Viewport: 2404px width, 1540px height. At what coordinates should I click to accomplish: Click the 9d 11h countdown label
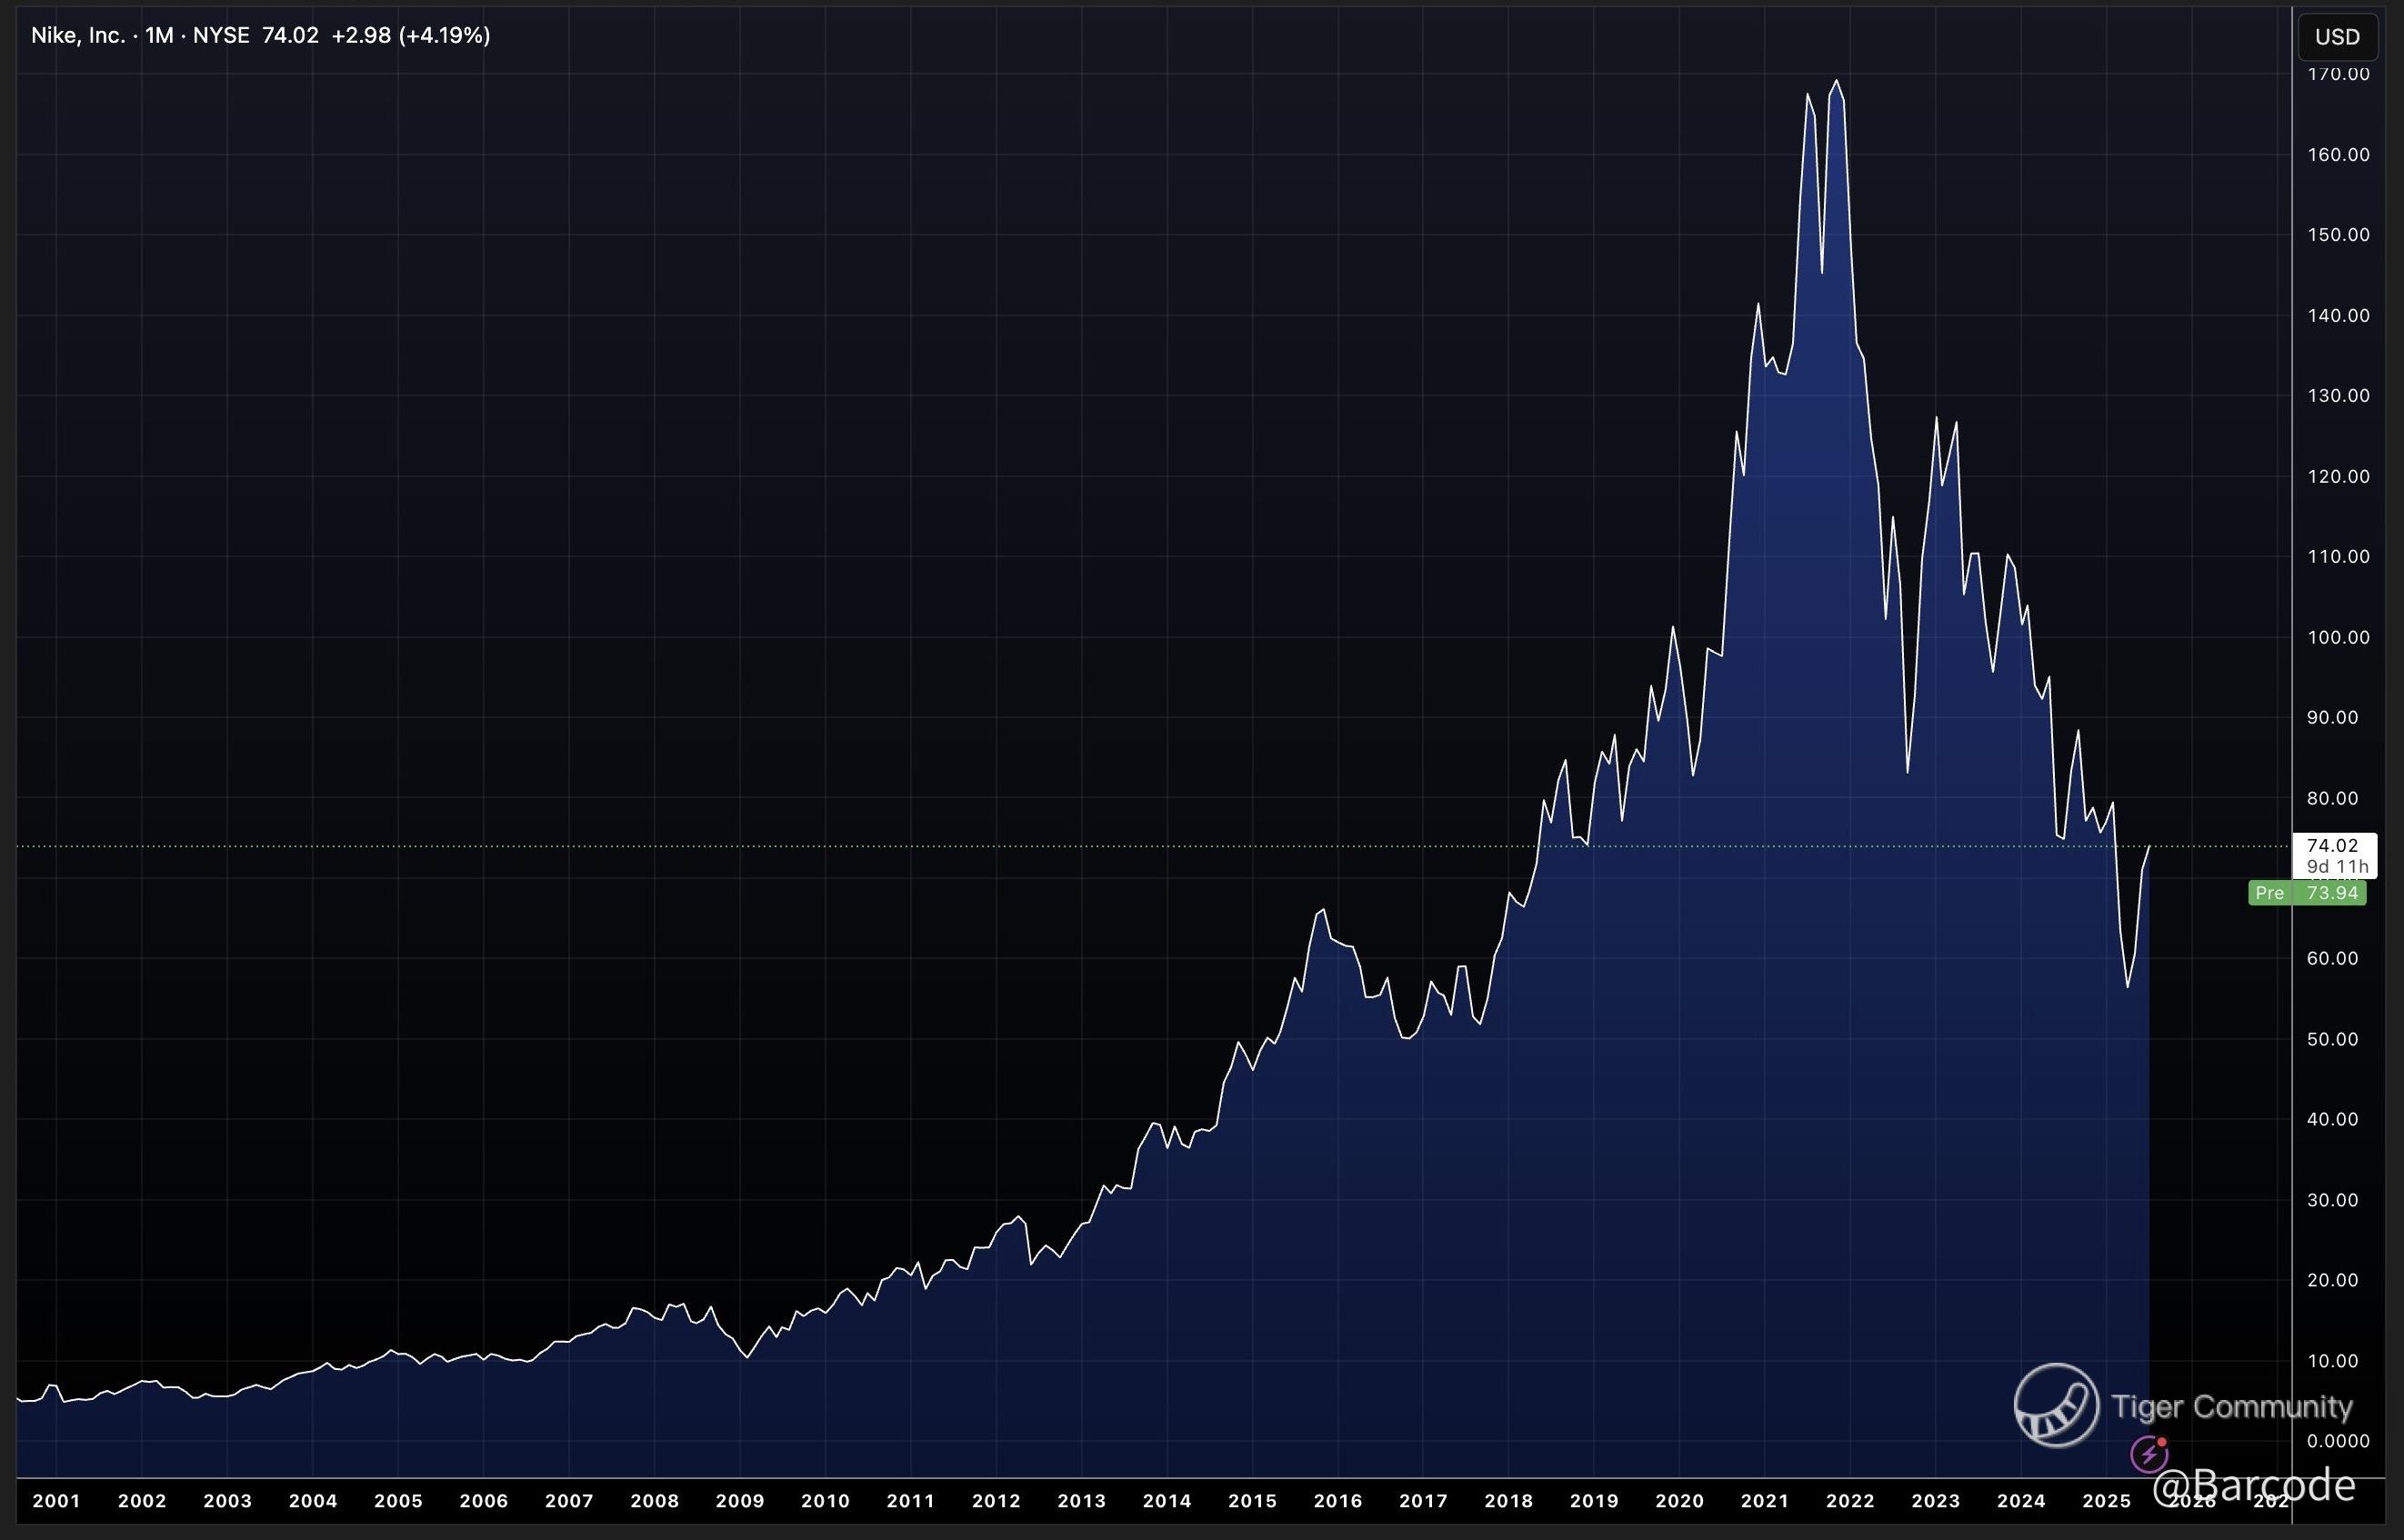(x=2337, y=866)
